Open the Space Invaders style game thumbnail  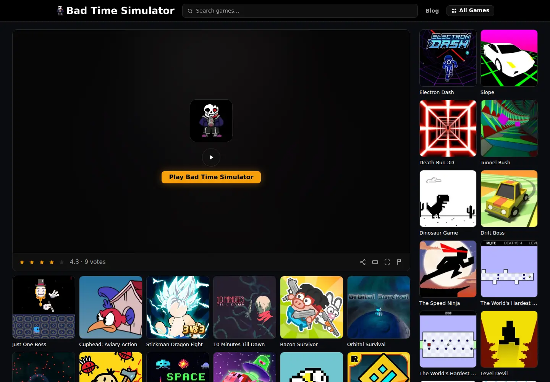(178, 367)
